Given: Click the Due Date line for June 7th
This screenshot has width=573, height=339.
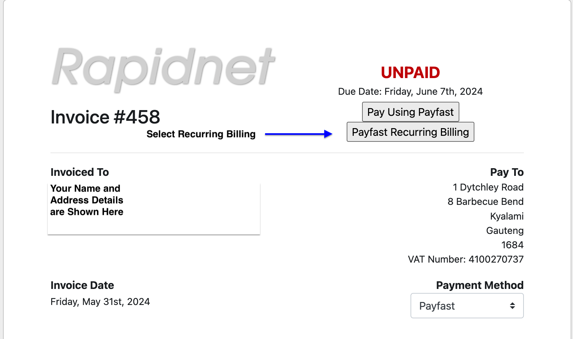Looking at the screenshot, I should [x=410, y=91].
